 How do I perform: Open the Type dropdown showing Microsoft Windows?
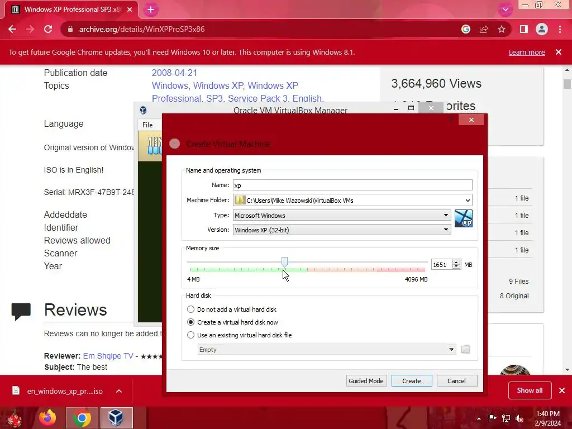341,215
